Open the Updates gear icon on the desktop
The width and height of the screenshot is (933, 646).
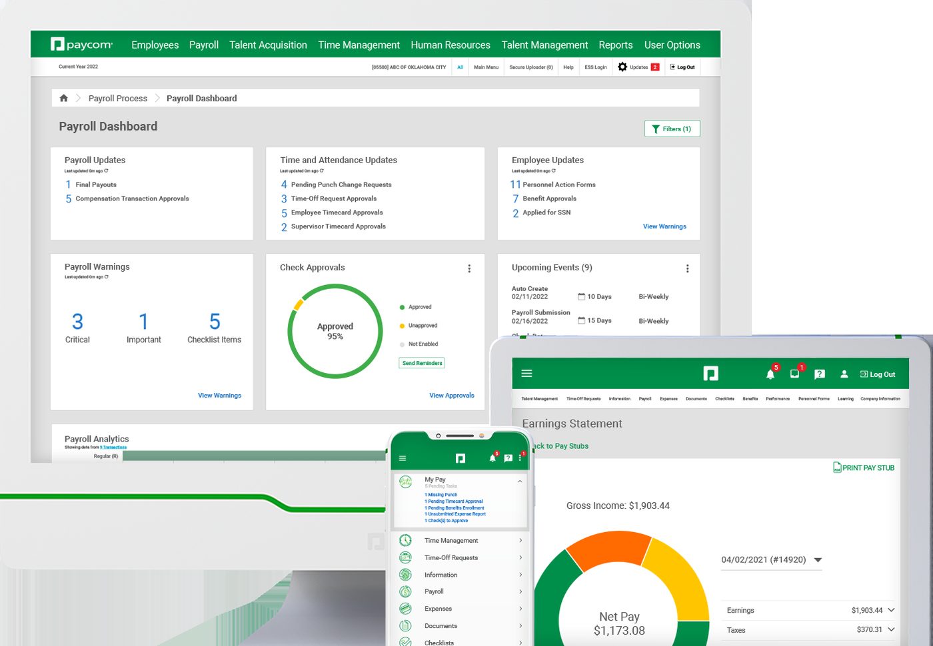[622, 67]
